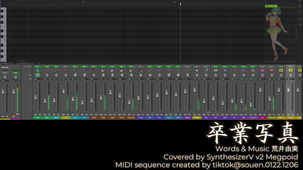The width and height of the screenshot is (303, 170).
Task: Click the EP1 channel keyboard icon
Action: [75, 70]
